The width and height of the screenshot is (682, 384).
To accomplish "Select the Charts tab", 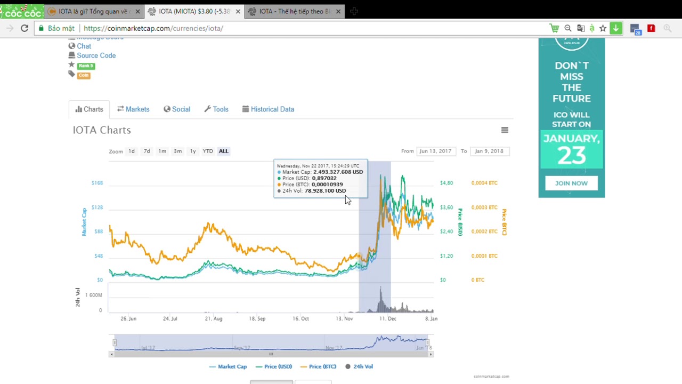I will pyautogui.click(x=89, y=109).
